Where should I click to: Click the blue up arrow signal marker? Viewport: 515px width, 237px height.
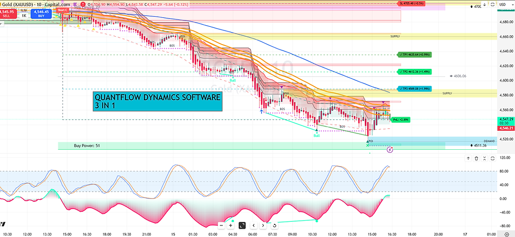[262, 111]
